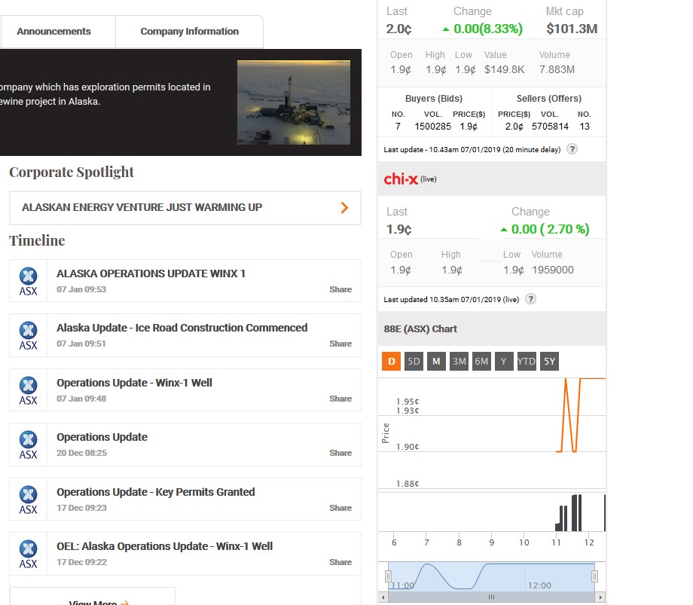
Task: Click chart scrollbar left arrow
Action: point(383,597)
